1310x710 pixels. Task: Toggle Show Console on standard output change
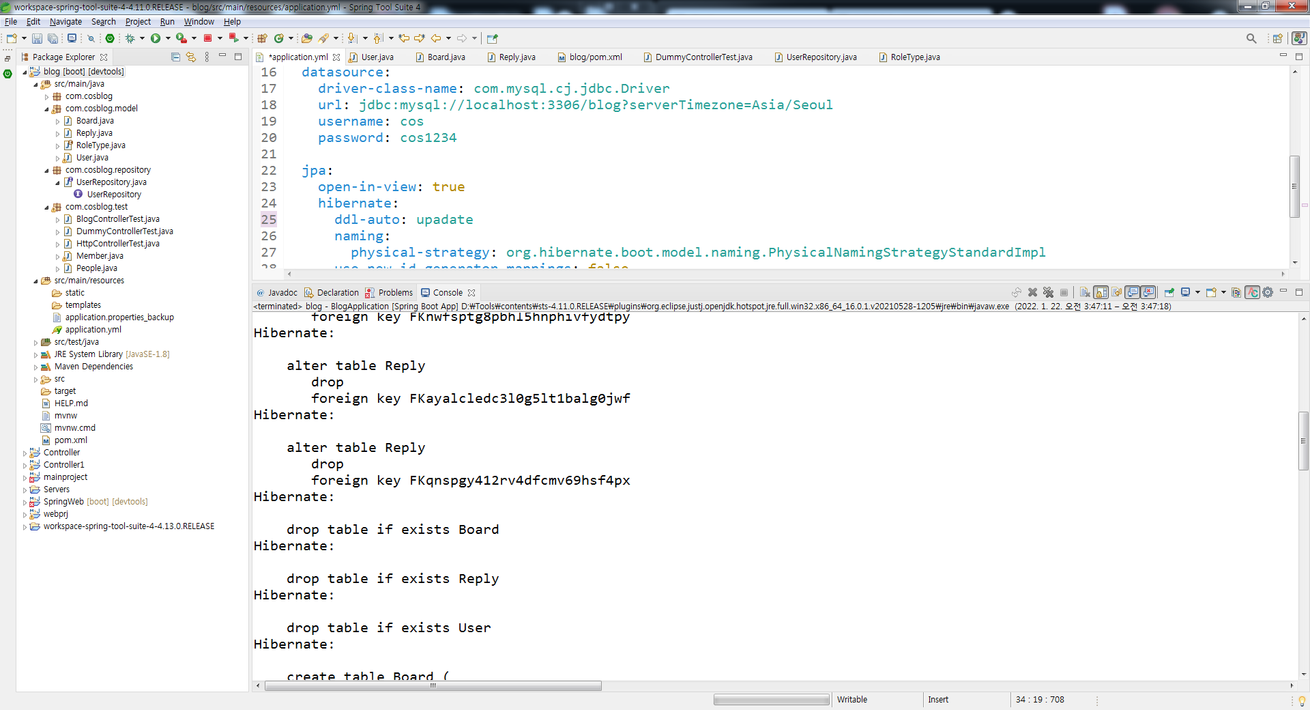click(1132, 292)
